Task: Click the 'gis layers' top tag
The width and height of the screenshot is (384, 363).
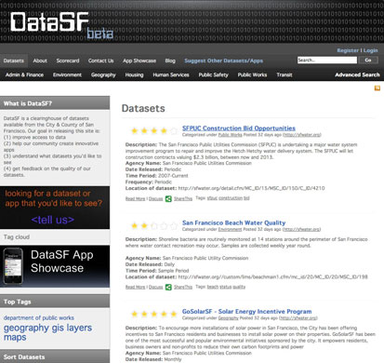Action: [x=72, y=328]
